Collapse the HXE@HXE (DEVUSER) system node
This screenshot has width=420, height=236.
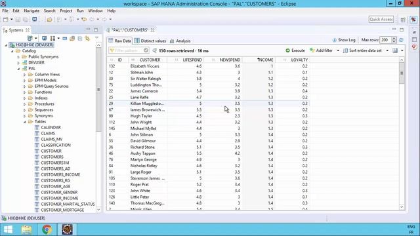(6, 45)
